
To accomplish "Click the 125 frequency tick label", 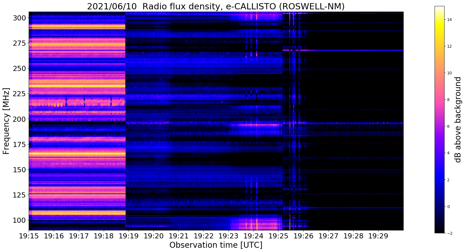I will tap(19, 195).
